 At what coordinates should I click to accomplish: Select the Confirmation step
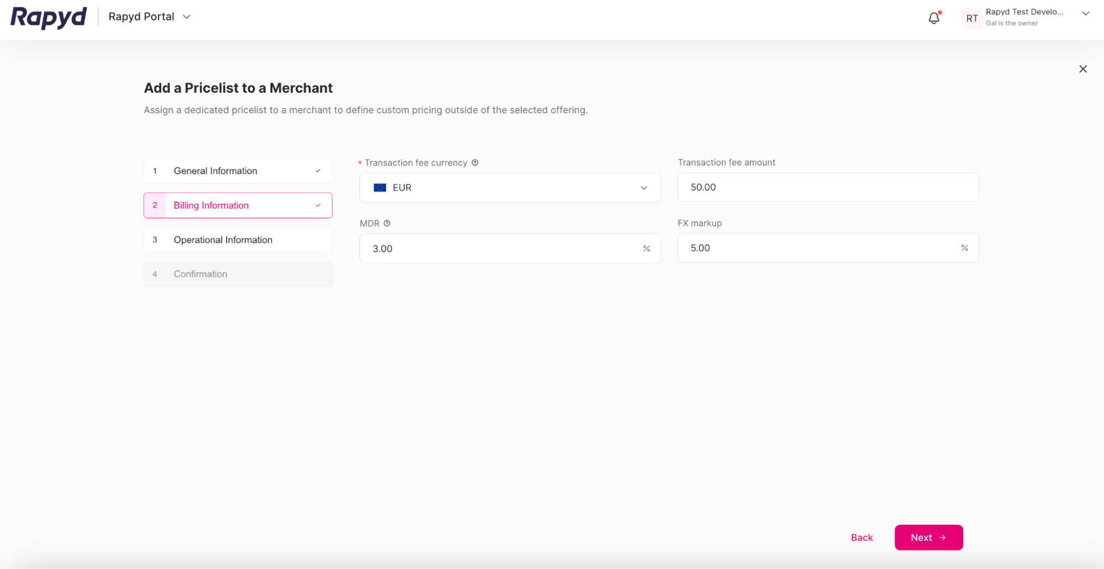(x=238, y=274)
